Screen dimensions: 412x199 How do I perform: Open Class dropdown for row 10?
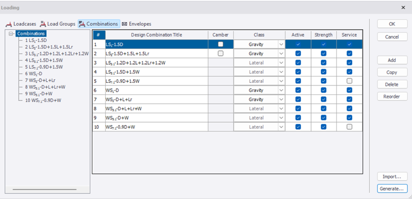point(281,127)
